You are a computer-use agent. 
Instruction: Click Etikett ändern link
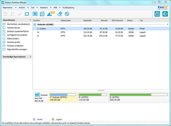point(13,38)
